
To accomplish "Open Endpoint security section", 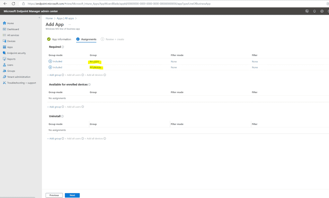I will coord(16,53).
